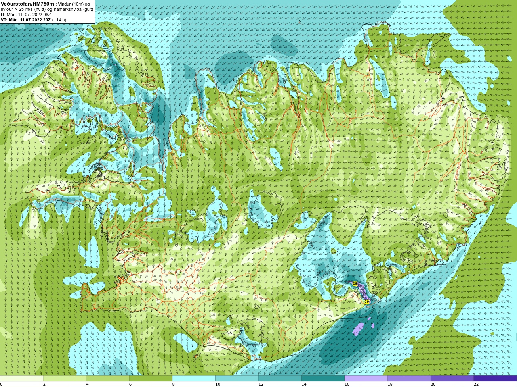Select the 16–18 m/s lavender legend swatch
This screenshot has height=387, width=517.
(x=366, y=379)
